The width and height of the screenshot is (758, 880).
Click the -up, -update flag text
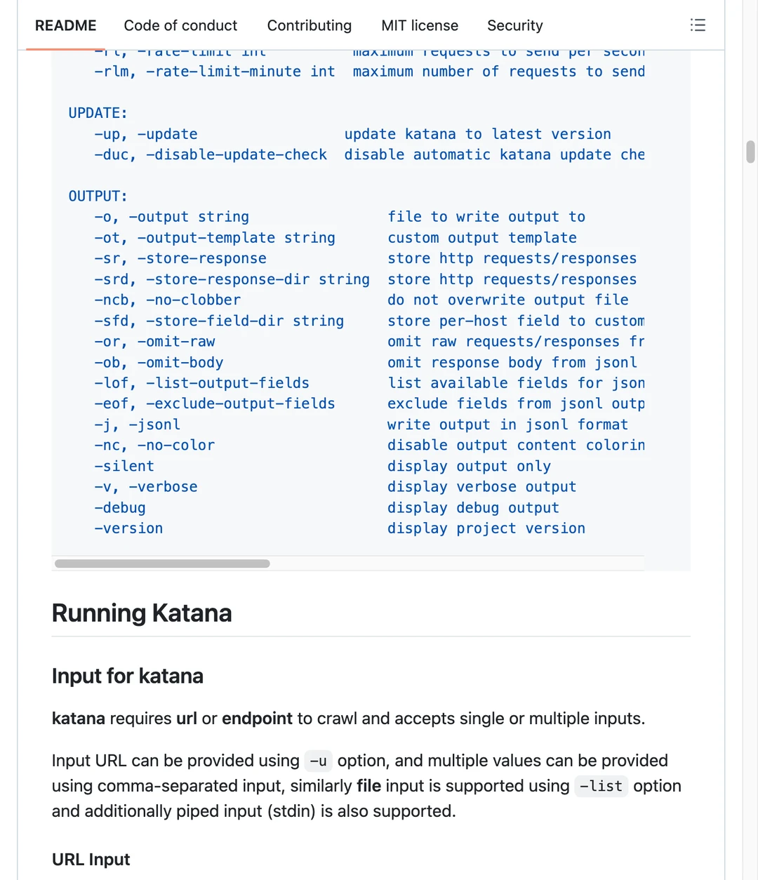coord(146,134)
